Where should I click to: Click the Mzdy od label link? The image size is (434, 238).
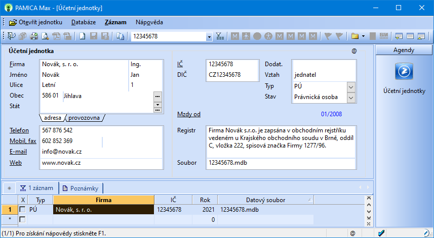(189, 114)
